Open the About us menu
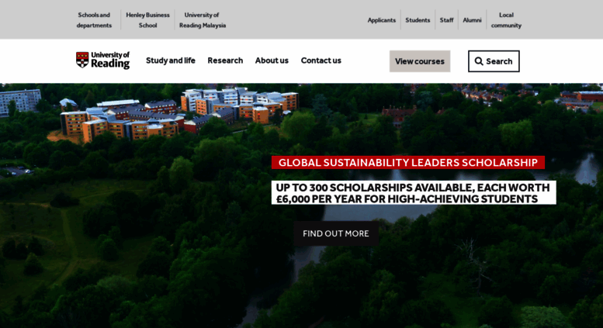 (x=272, y=60)
